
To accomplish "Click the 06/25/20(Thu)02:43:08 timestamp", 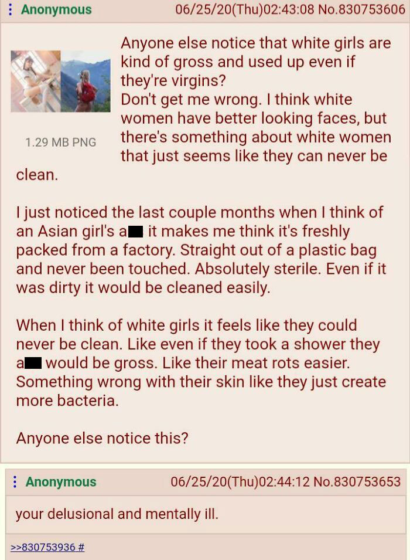I will (244, 9).
